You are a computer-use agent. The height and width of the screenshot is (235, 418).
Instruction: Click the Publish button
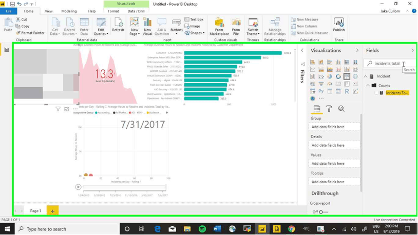[x=339, y=25]
